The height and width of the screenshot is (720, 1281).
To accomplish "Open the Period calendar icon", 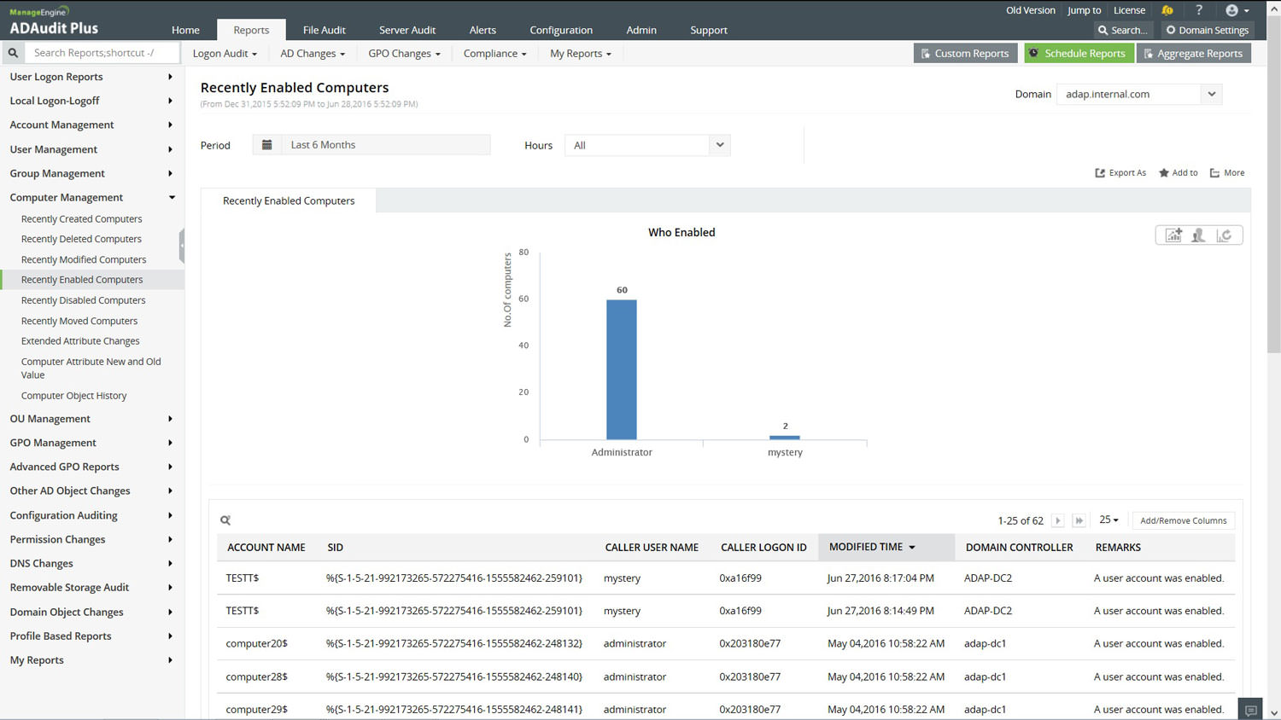I will coord(267,145).
